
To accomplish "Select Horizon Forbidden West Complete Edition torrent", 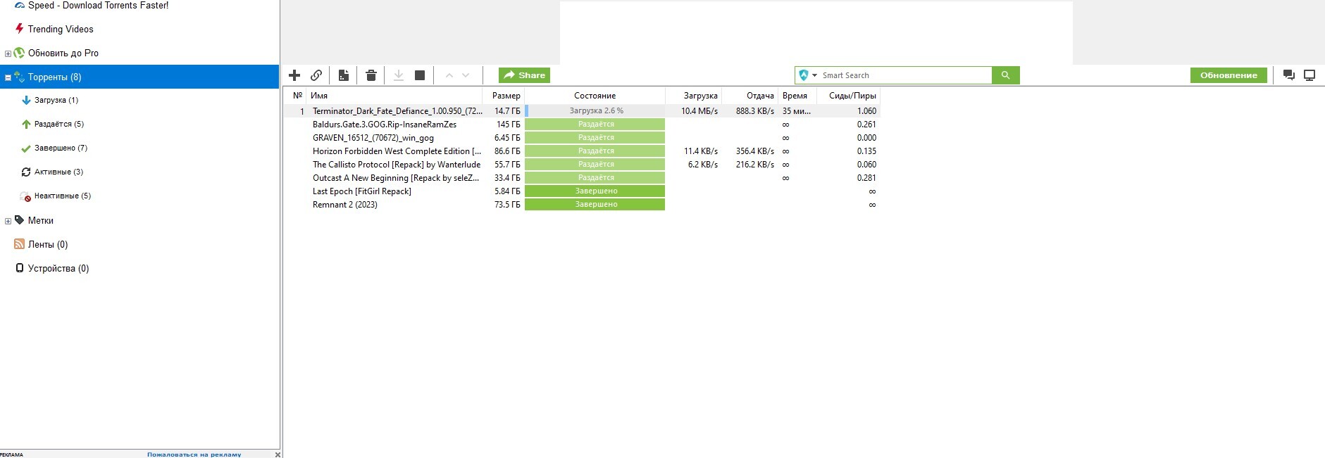I will [397, 151].
